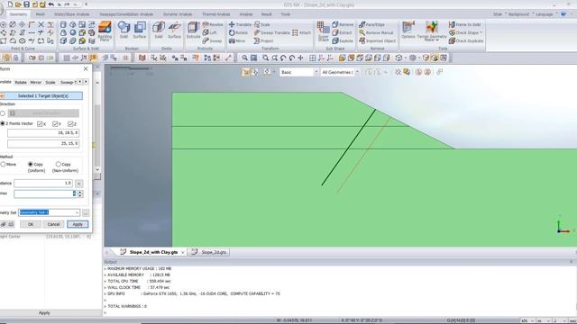Toggle the Z direction checkbox
The height and width of the screenshot is (324, 577).
point(70,124)
